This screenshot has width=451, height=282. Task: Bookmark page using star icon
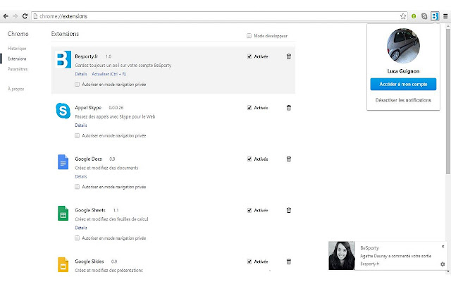(403, 16)
